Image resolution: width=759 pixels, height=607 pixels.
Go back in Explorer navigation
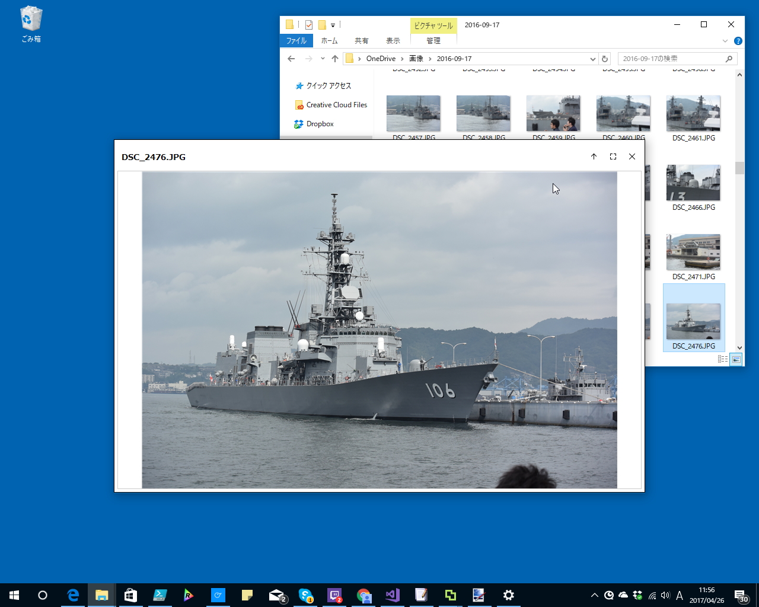point(291,59)
